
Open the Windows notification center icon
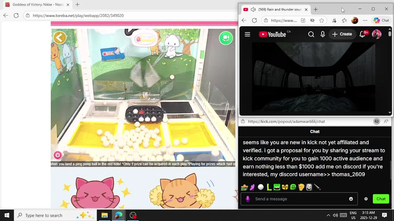point(384,215)
